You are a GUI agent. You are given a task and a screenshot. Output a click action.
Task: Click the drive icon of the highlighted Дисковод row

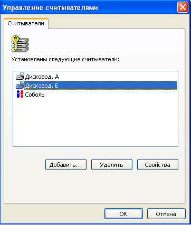[20, 86]
